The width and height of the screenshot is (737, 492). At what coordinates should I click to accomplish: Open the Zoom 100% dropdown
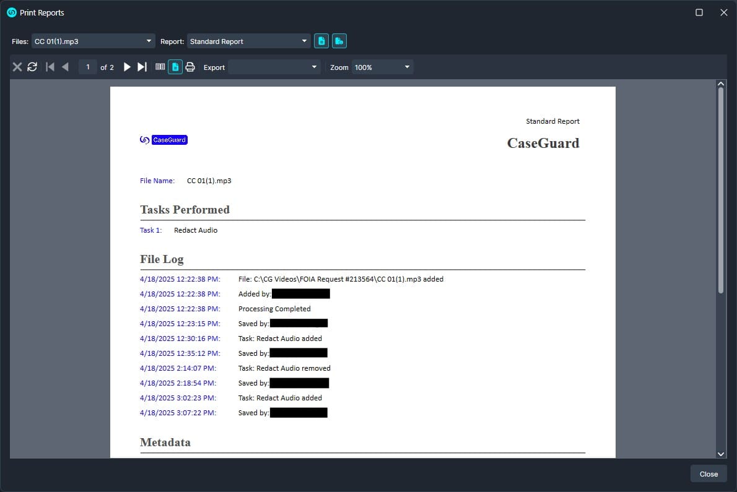pos(382,67)
